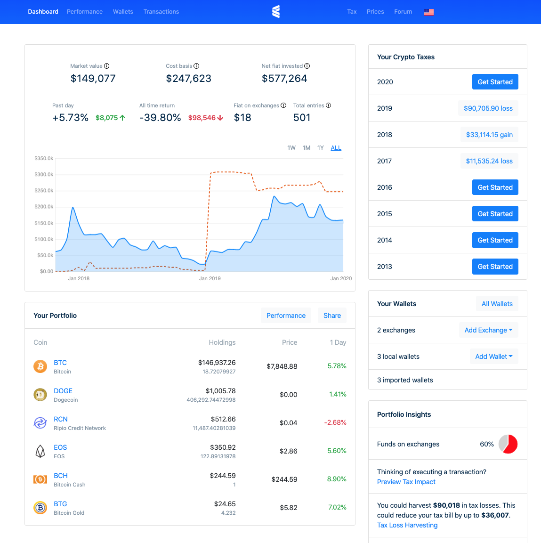Click the Holdings column header
541x543 pixels.
(222, 342)
